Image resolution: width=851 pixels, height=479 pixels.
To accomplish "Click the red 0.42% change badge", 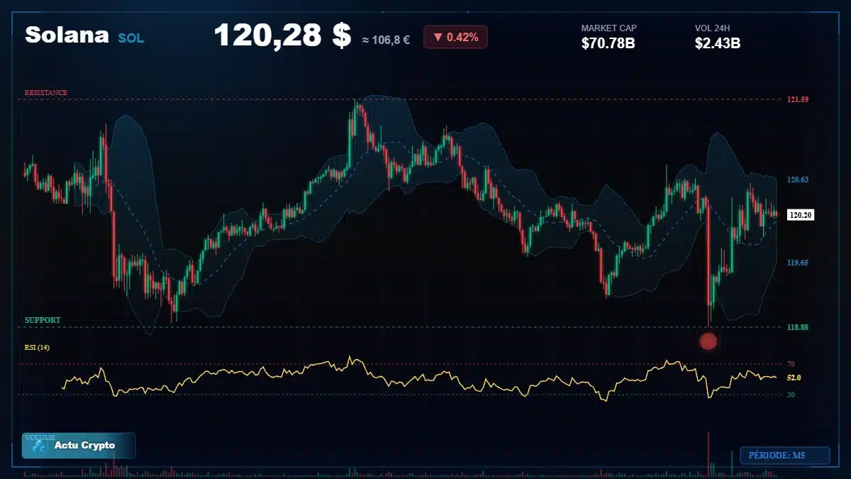I will (455, 37).
